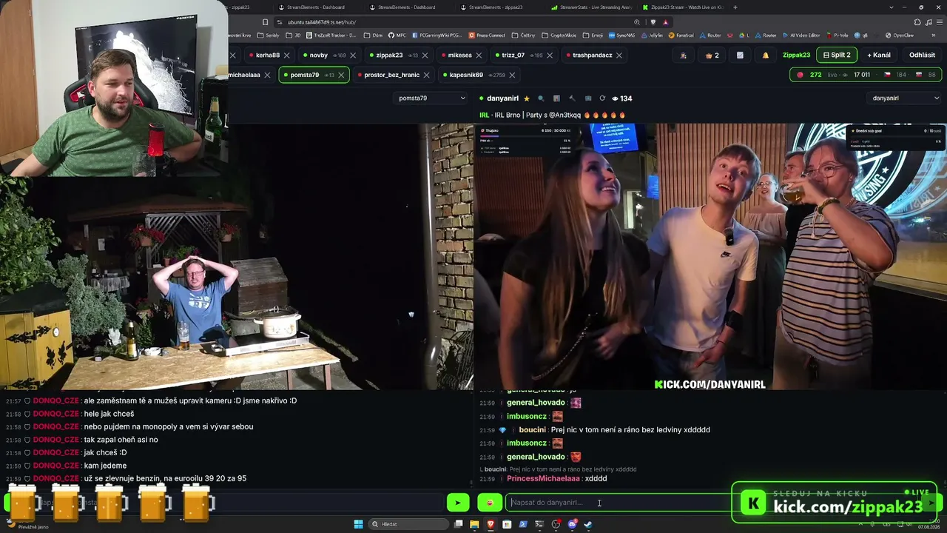Open the Prusa Connect bookmark
The image size is (947, 533).
[x=487, y=36]
